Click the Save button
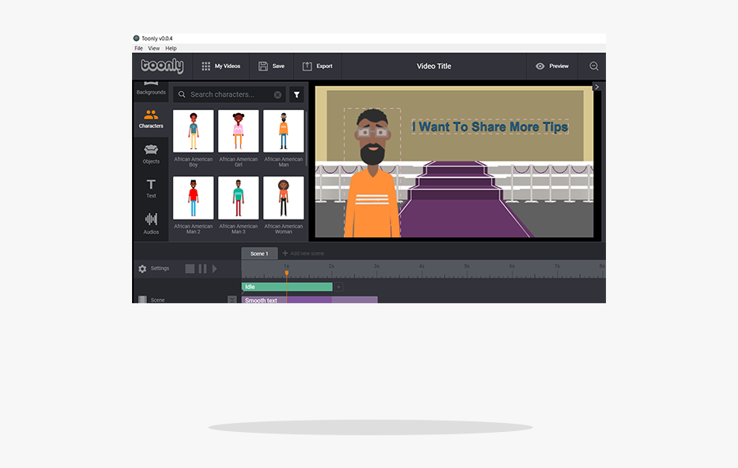The width and height of the screenshot is (738, 468). (x=271, y=66)
